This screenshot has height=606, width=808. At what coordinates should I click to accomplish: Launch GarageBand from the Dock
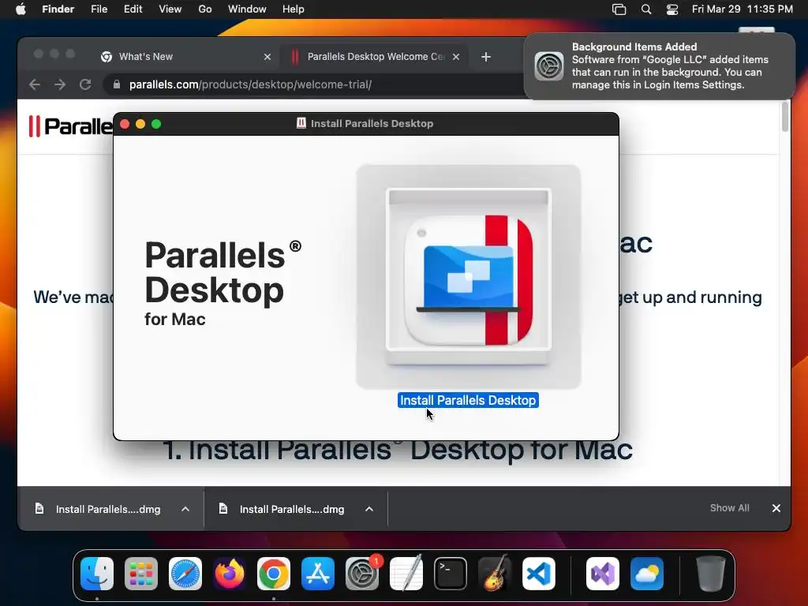tap(495, 574)
